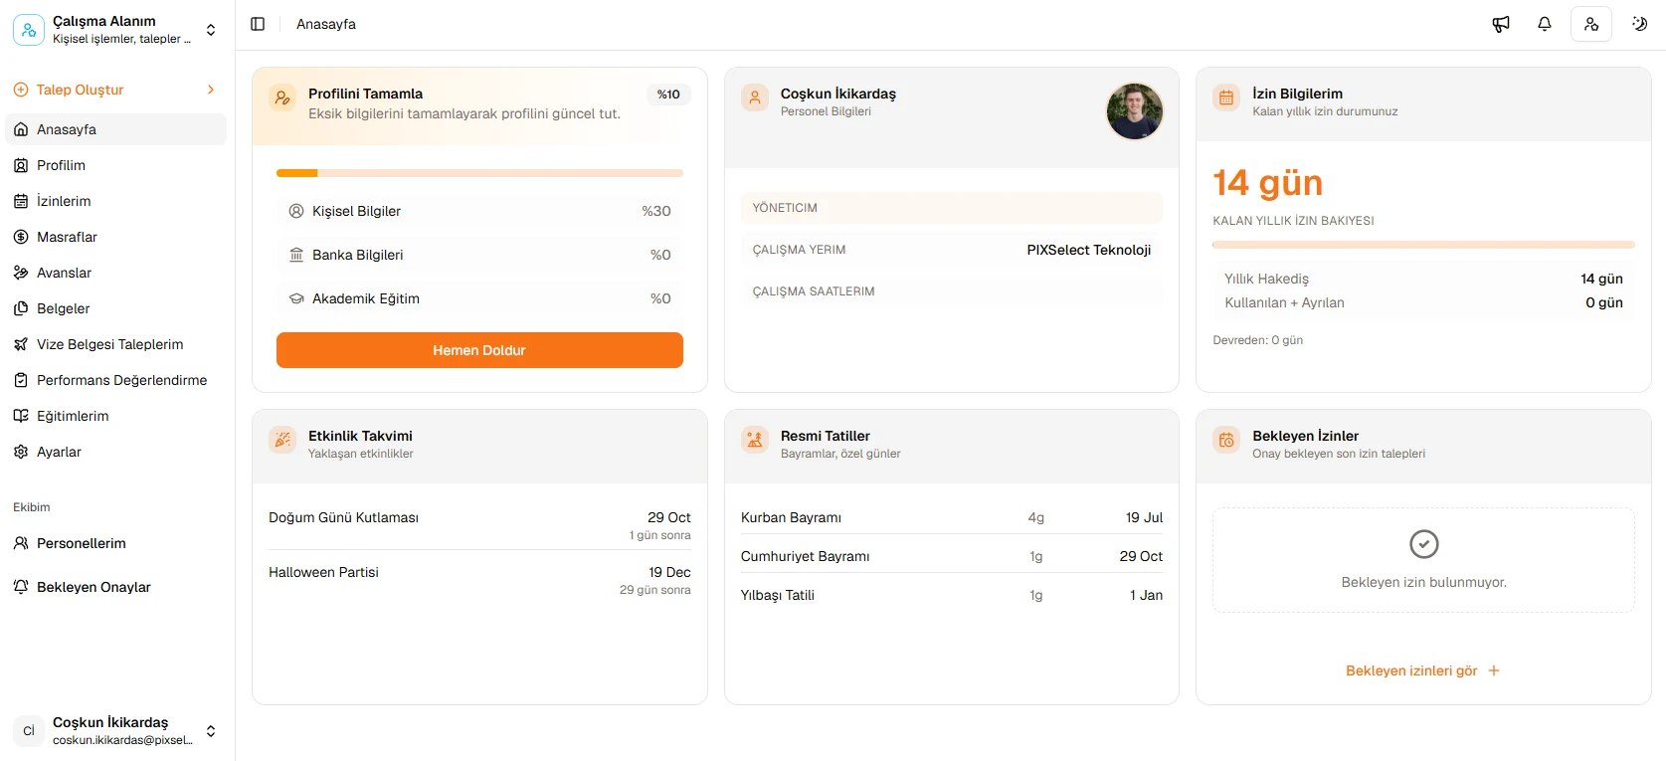Click the Bekleyen İzinler clock-calendar icon

(x=1226, y=440)
